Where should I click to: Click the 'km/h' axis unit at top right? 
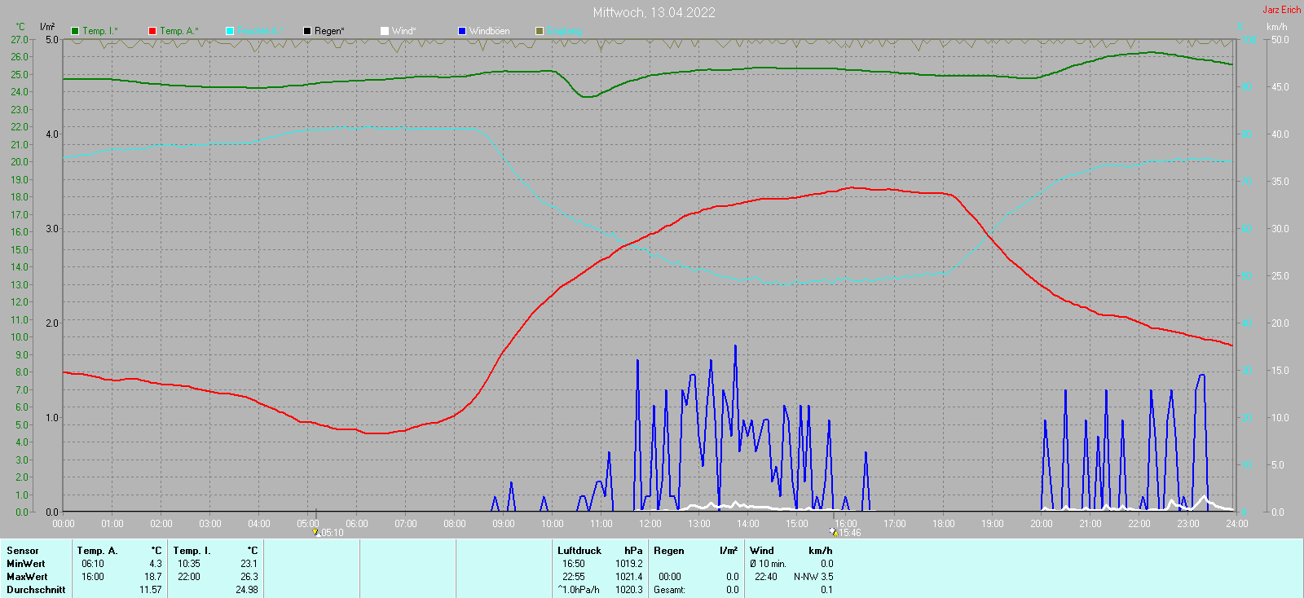coord(1277,27)
